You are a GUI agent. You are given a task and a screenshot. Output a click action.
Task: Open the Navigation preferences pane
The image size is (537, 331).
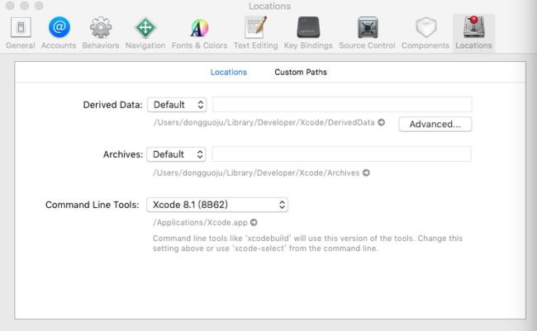point(145,33)
